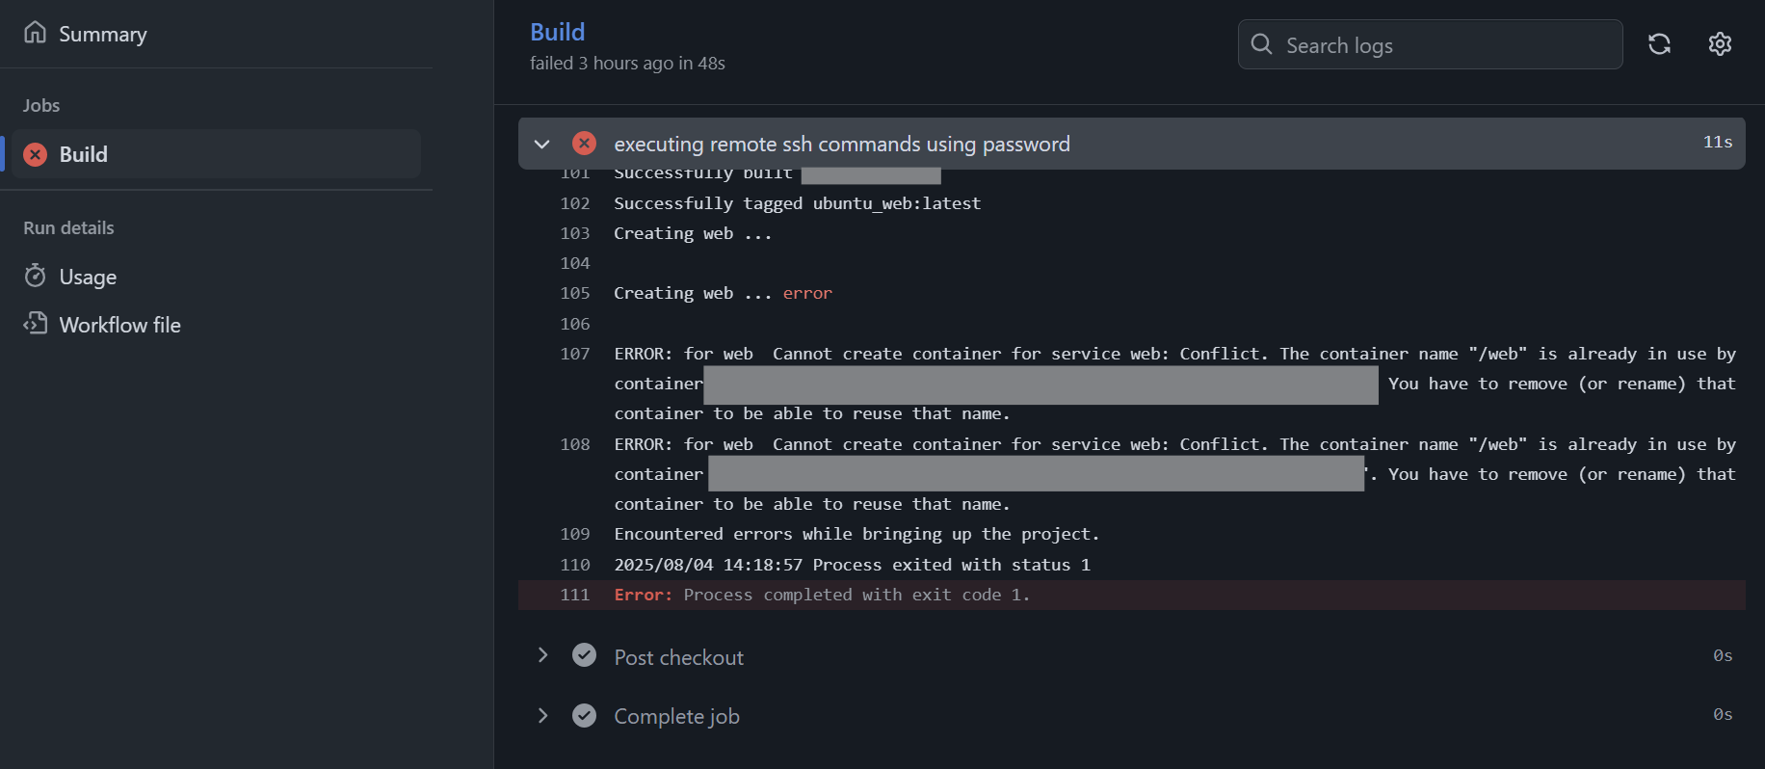The image size is (1765, 769).
Task: Click the Summary home icon
Action: (35, 33)
